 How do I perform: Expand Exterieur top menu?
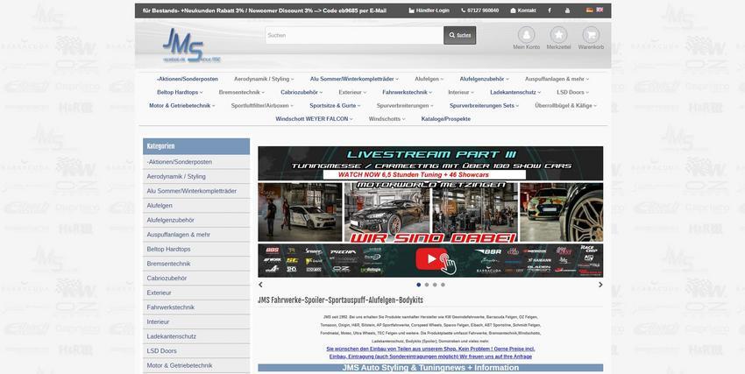(x=352, y=93)
